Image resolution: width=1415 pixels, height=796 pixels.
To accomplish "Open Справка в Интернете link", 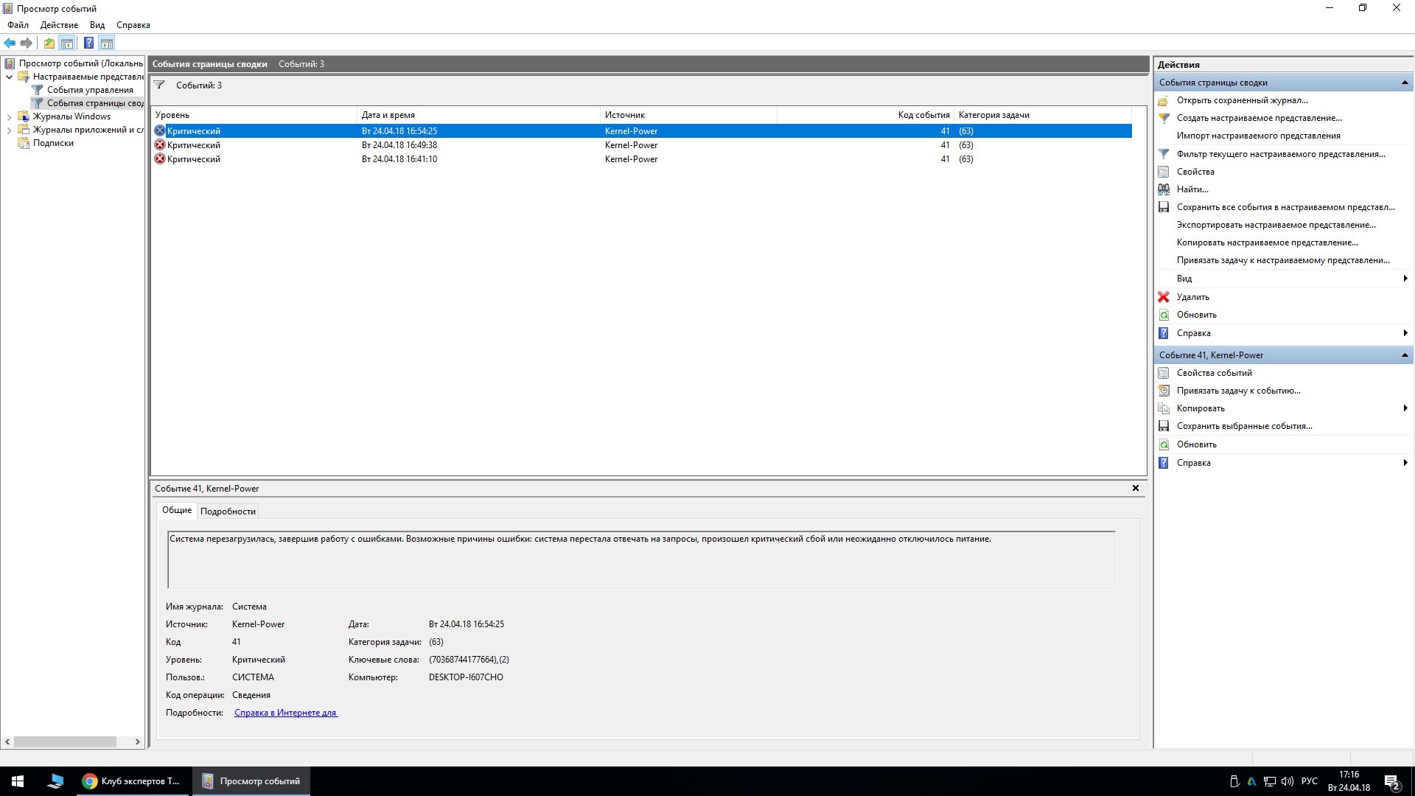I will [286, 713].
